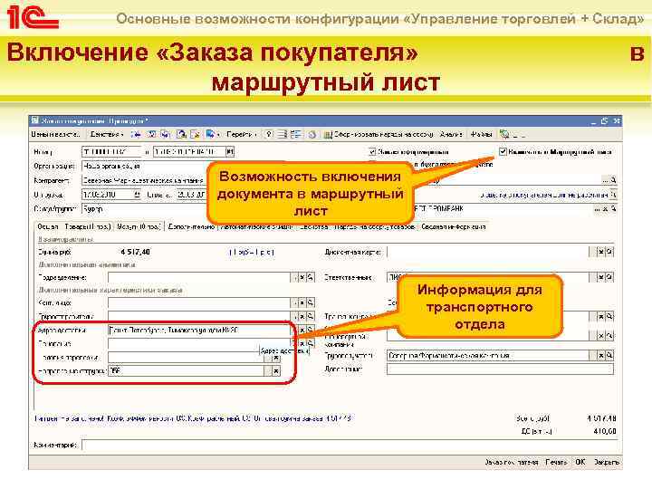Viewport: 652px width, 489px height.
Task: Click the X button of right «Грузополучатель» field
Action: [x=601, y=356]
